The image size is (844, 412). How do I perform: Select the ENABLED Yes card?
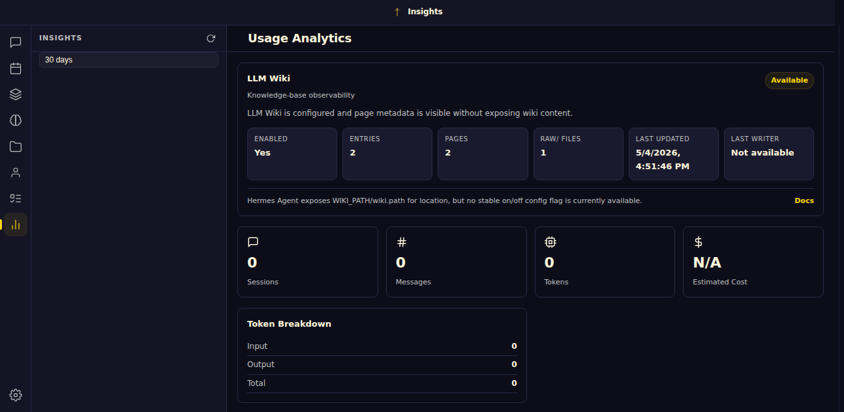(x=292, y=154)
